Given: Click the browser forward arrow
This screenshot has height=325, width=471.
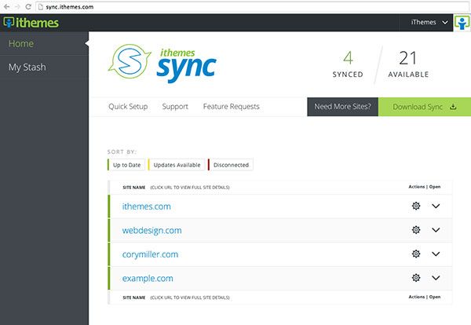Looking at the screenshot, I should point(17,6).
